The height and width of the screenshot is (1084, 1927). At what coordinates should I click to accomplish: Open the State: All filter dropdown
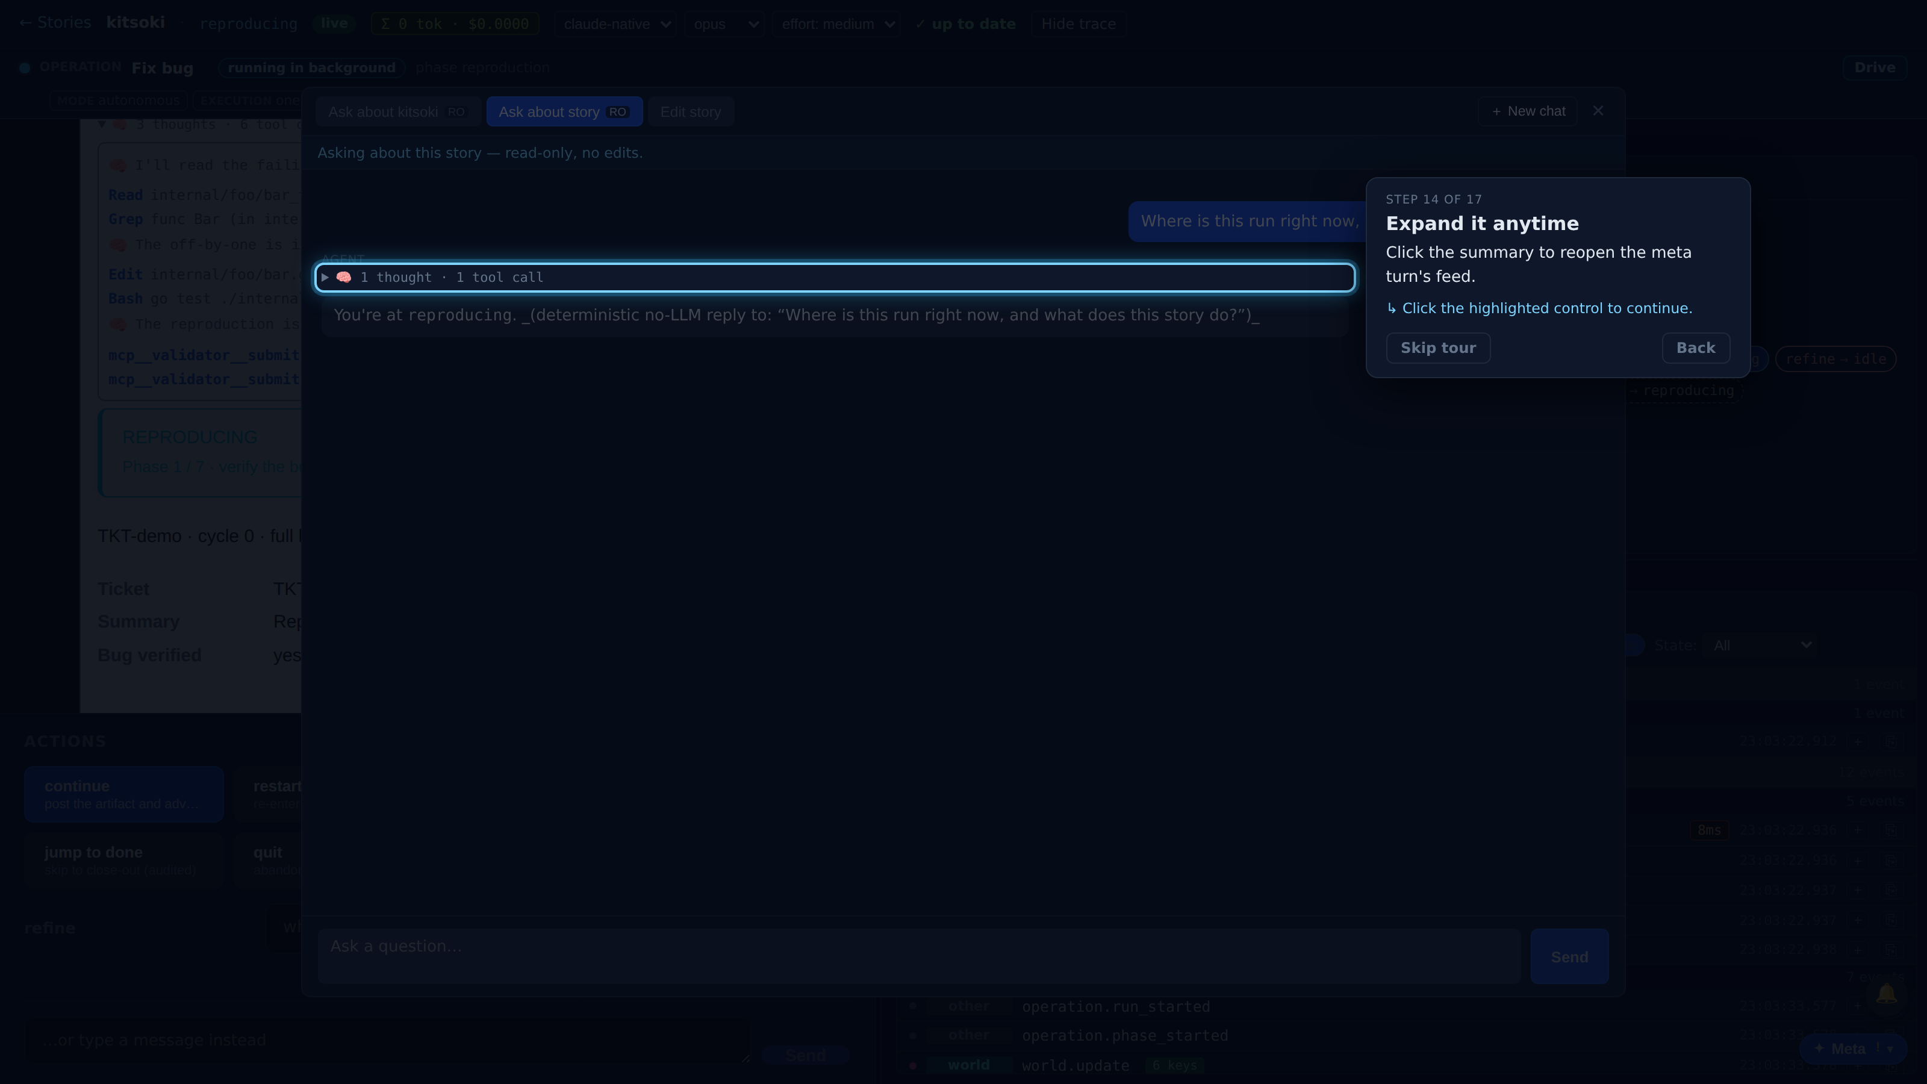[x=1761, y=645]
